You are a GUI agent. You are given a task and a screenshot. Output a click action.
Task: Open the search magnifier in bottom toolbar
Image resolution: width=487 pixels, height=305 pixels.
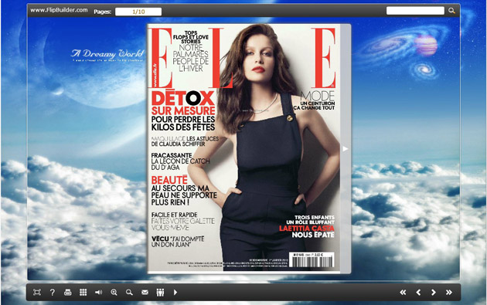pos(129,293)
